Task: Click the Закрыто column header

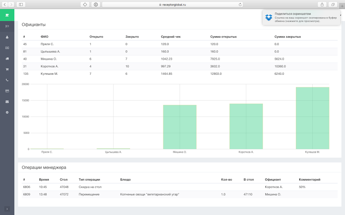Action: click(132, 37)
